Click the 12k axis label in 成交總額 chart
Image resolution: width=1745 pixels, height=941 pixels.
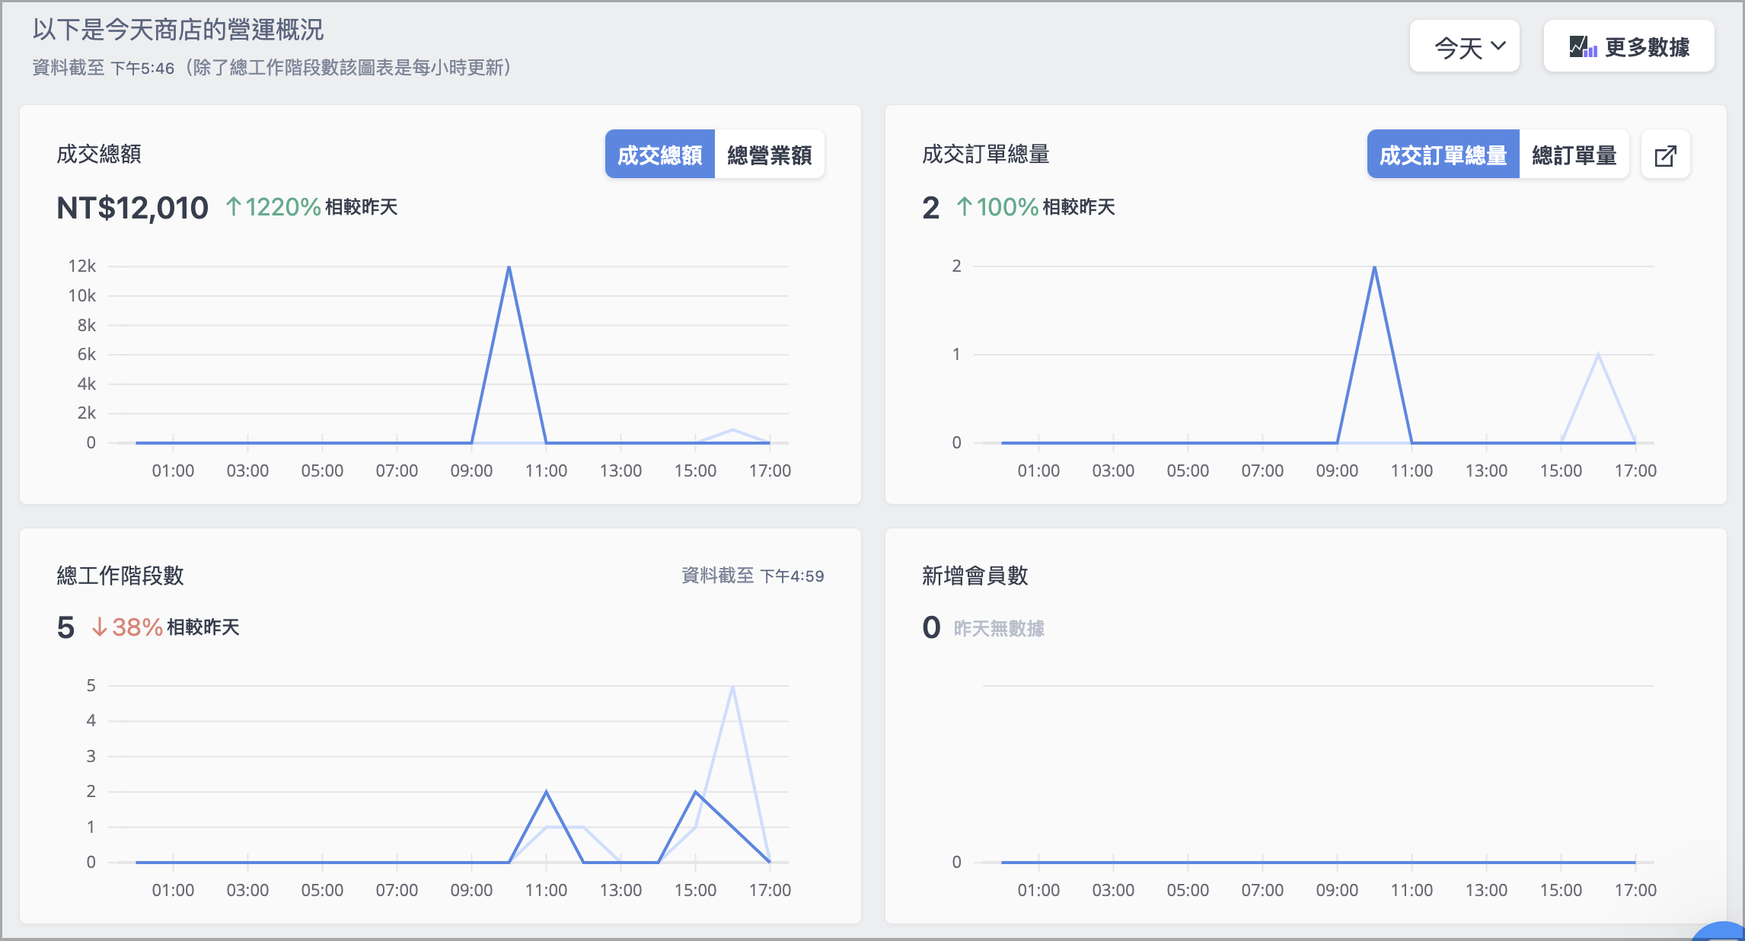coord(82,266)
